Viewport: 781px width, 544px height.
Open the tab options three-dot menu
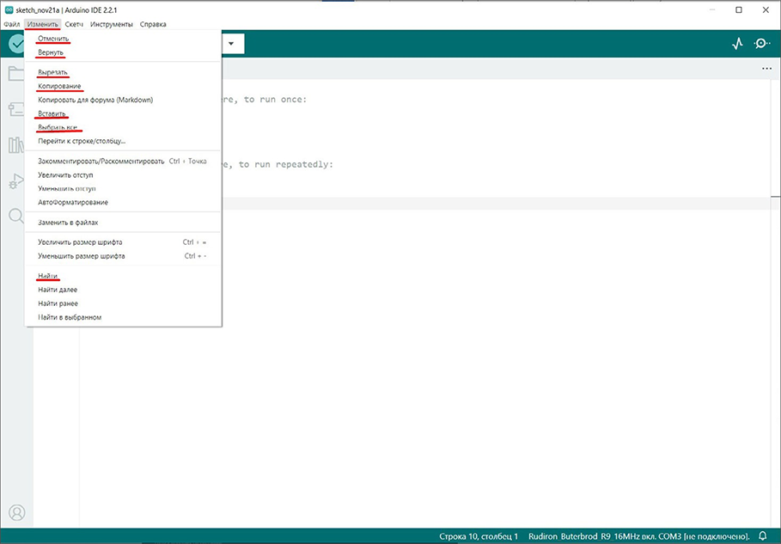tap(766, 69)
